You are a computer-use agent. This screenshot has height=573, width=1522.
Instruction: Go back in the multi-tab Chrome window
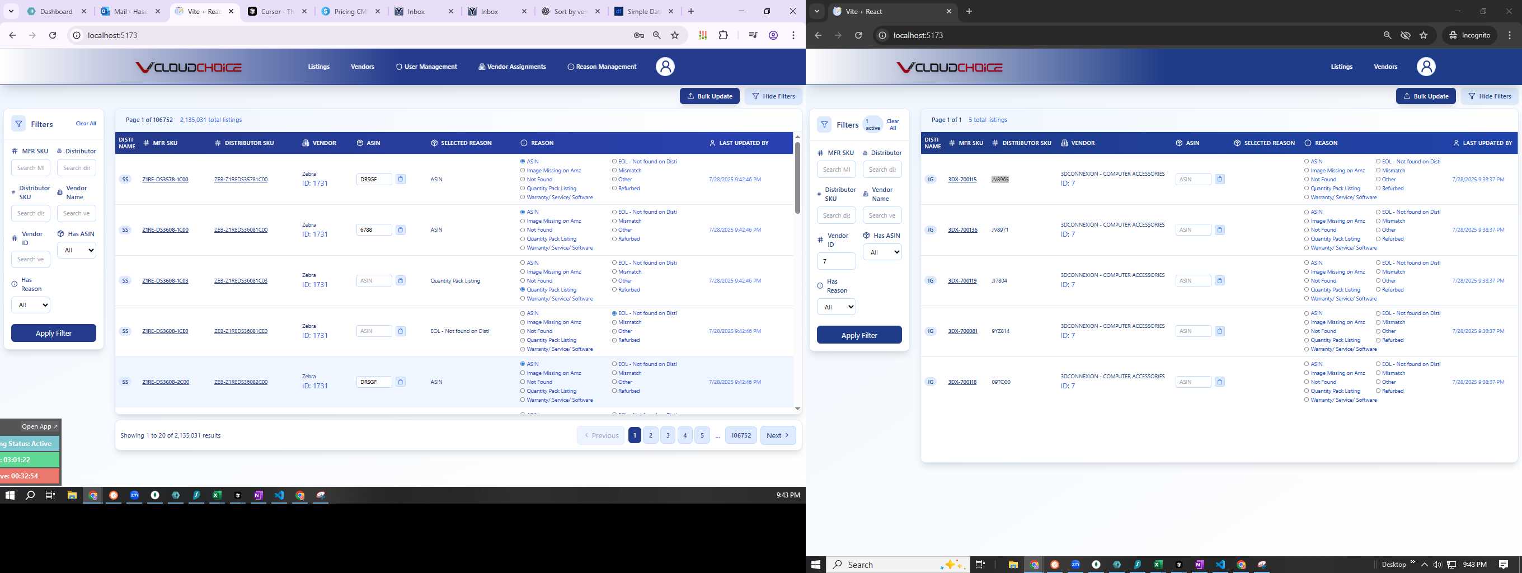[x=12, y=35]
